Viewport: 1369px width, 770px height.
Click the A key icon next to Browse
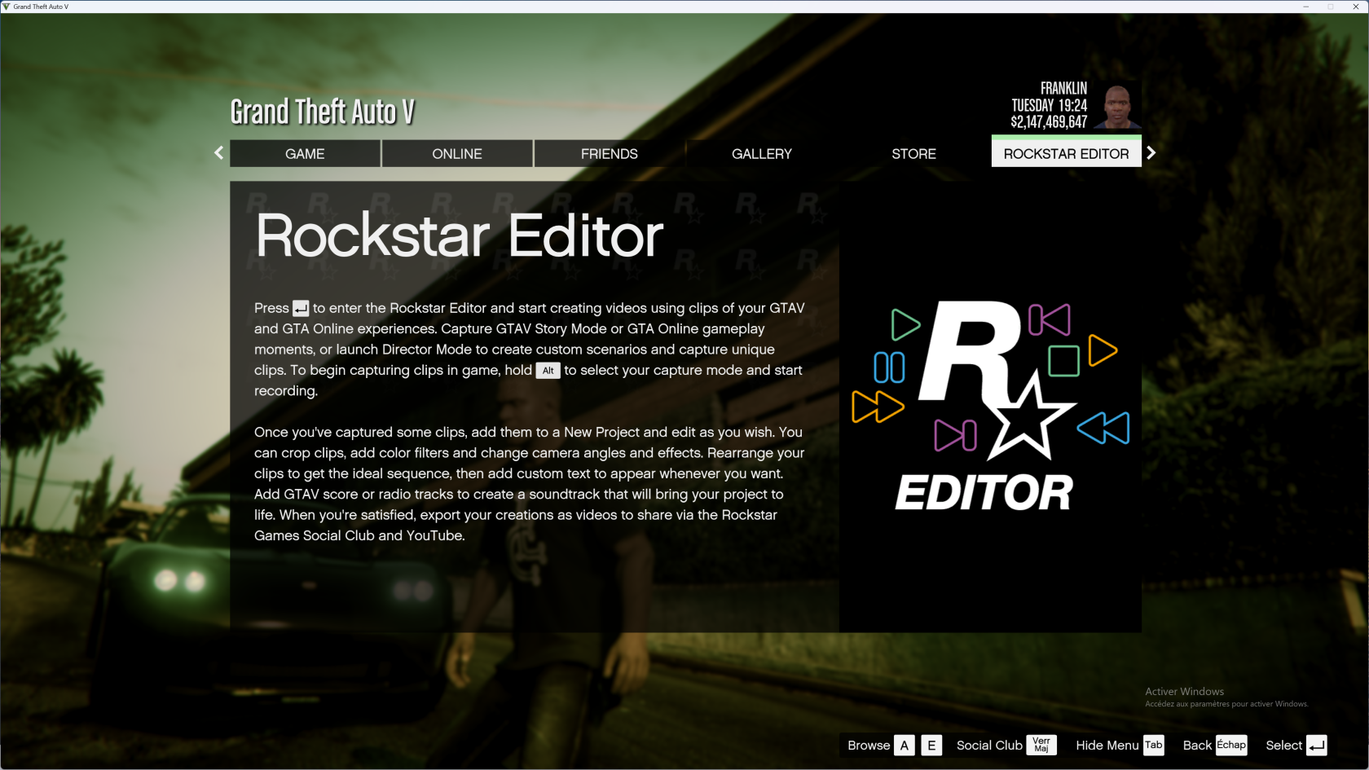tap(904, 746)
